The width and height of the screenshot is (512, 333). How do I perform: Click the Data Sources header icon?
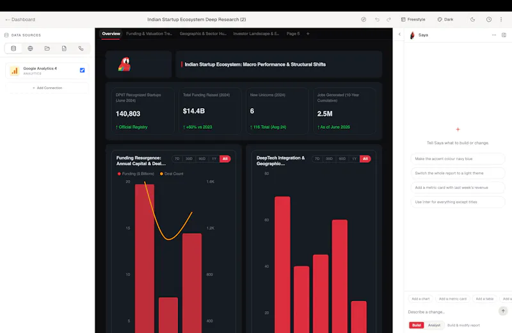[x=6, y=35]
